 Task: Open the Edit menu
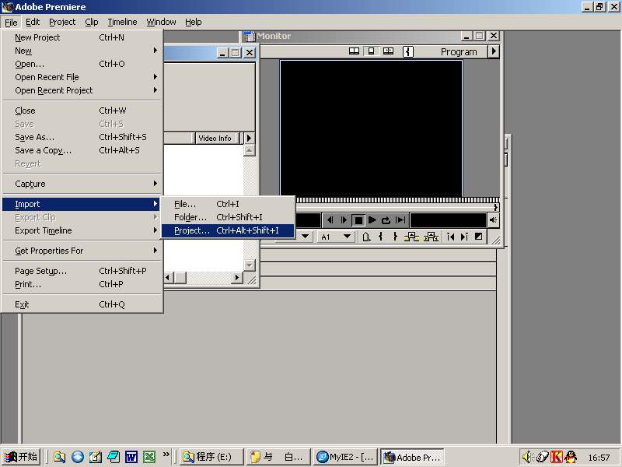click(33, 23)
